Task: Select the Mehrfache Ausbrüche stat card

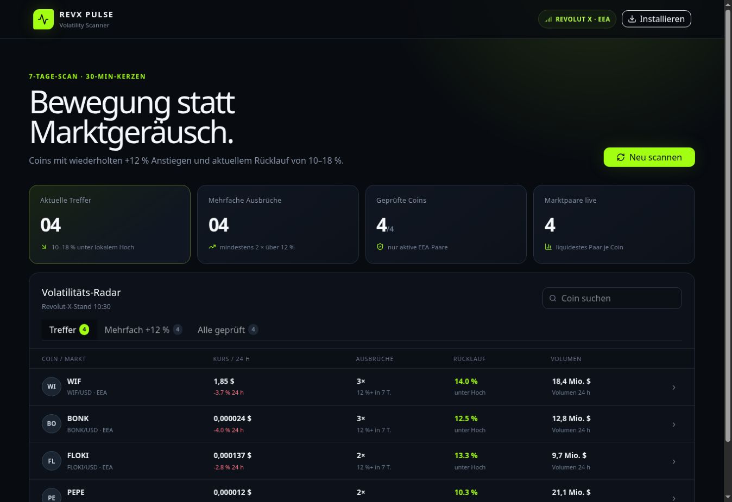Action: coord(278,224)
